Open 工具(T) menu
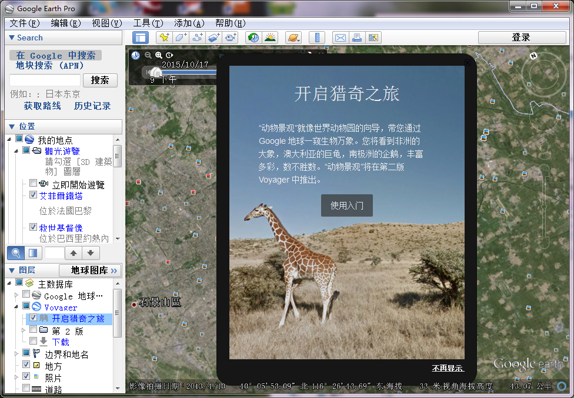The height and width of the screenshot is (398, 574). point(148,23)
